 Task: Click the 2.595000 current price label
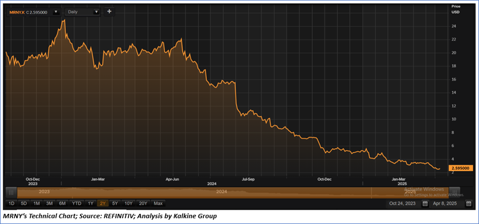click(461, 168)
